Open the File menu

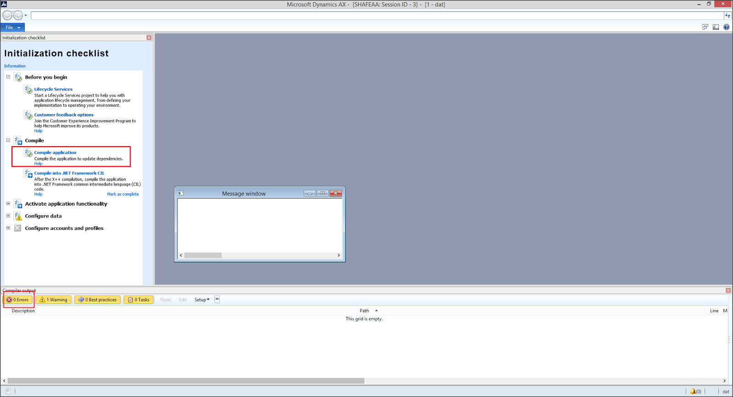coord(12,27)
